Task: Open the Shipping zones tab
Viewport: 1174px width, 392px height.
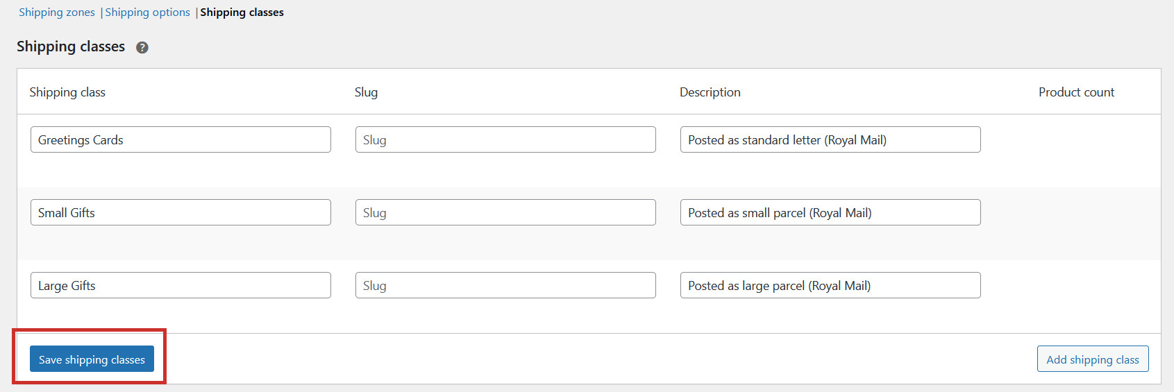Action: [57, 12]
